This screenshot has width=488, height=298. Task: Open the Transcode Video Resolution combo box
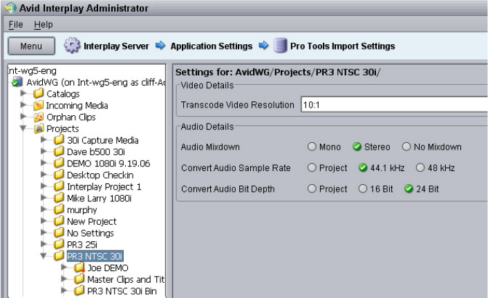click(394, 105)
